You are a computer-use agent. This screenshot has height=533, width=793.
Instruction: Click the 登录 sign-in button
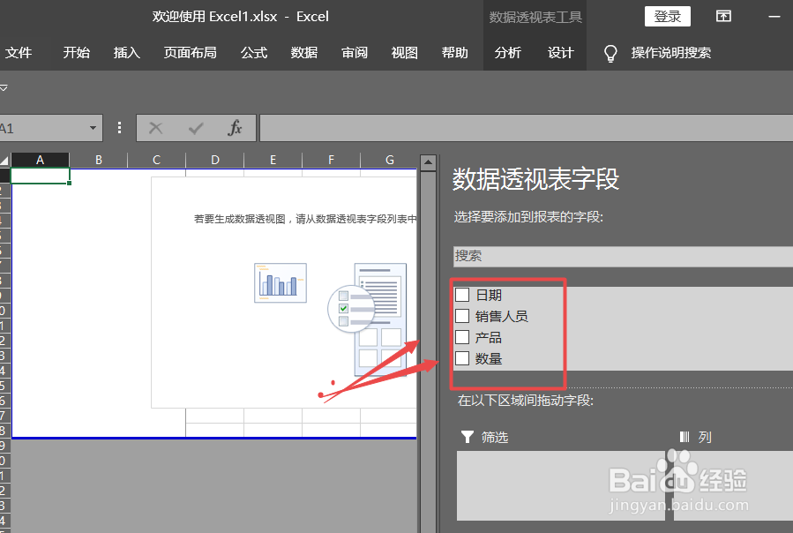[x=667, y=16]
